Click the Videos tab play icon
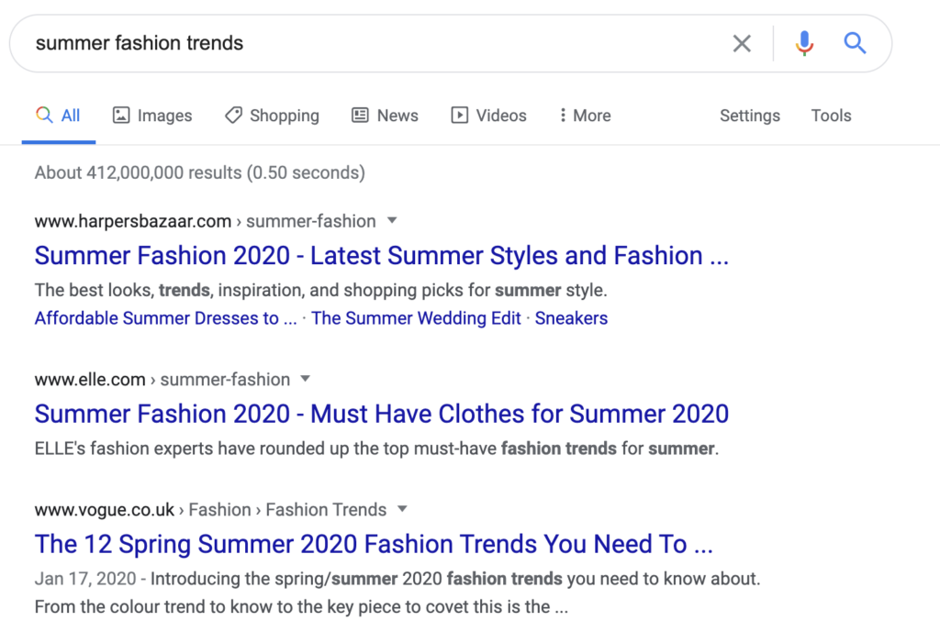The height and width of the screenshot is (632, 940). (x=459, y=115)
